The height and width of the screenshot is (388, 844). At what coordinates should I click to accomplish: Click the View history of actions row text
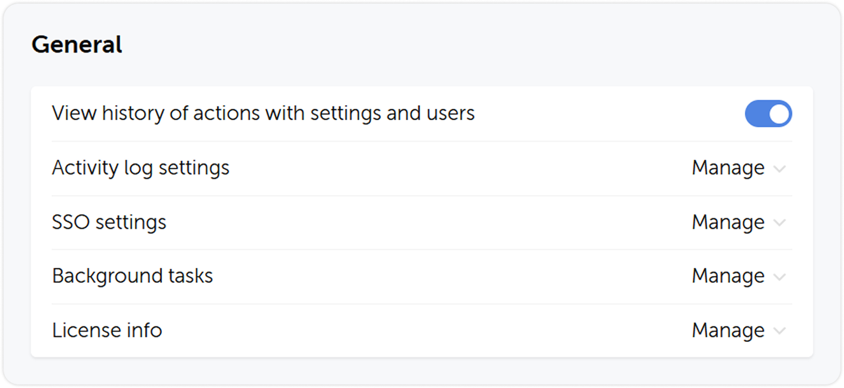click(x=264, y=113)
